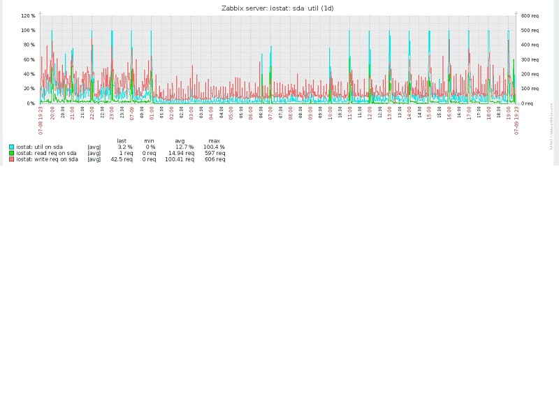Click the '09:00' time axis label

[310, 113]
